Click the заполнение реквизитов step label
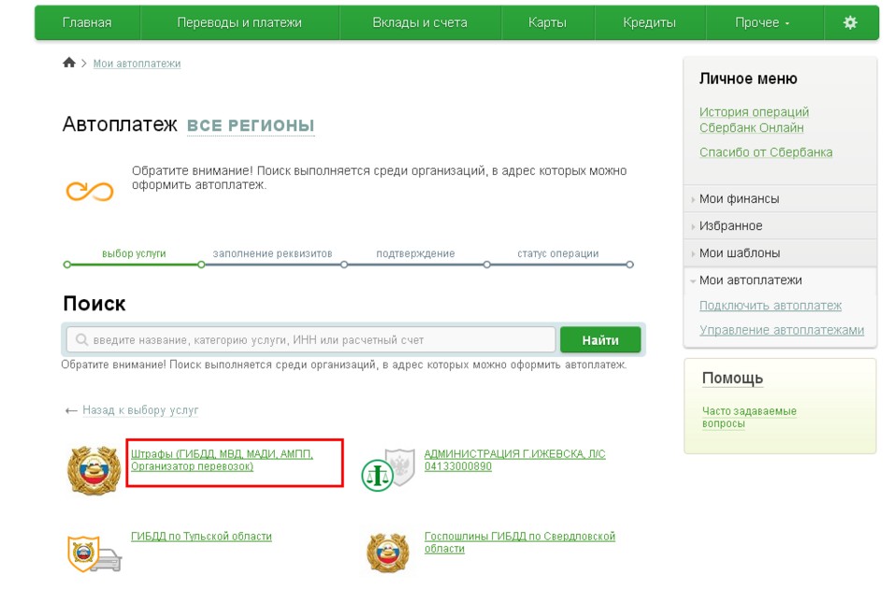This screenshot has height=602, width=894. click(x=272, y=253)
